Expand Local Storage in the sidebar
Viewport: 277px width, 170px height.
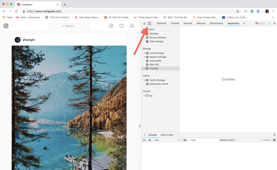[144, 53]
